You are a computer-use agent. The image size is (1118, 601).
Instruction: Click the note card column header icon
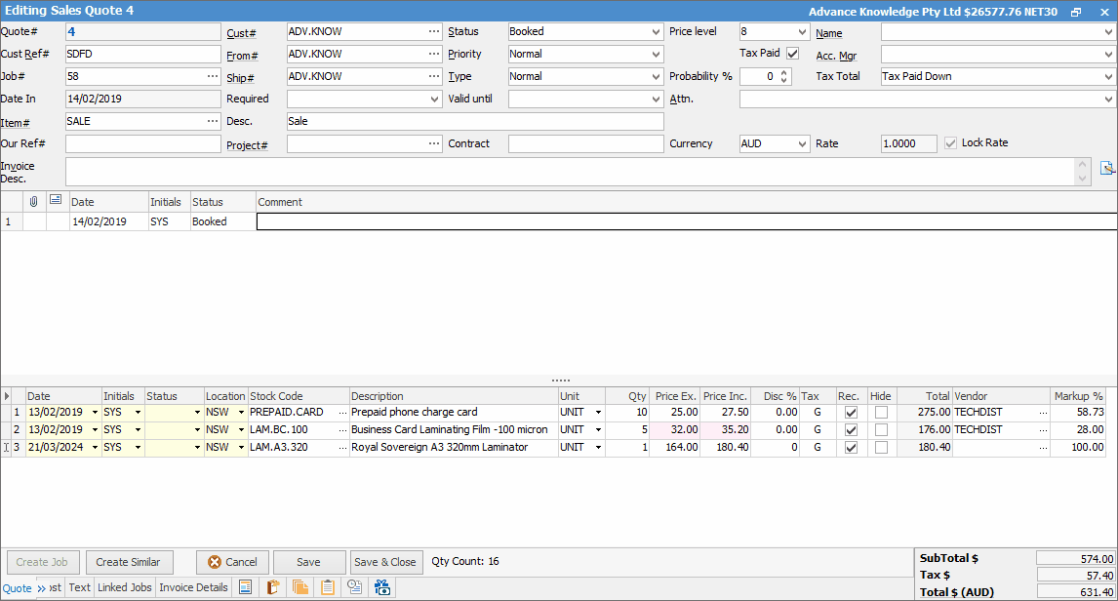57,201
